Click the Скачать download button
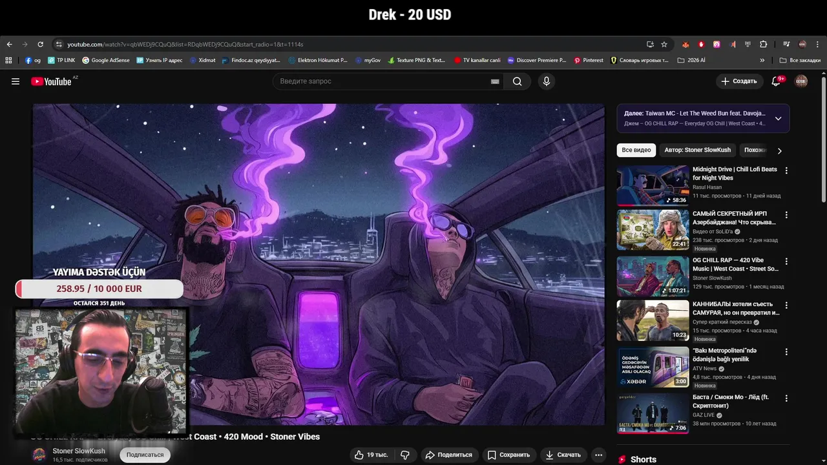Screen dimensions: 827x465 [563, 455]
